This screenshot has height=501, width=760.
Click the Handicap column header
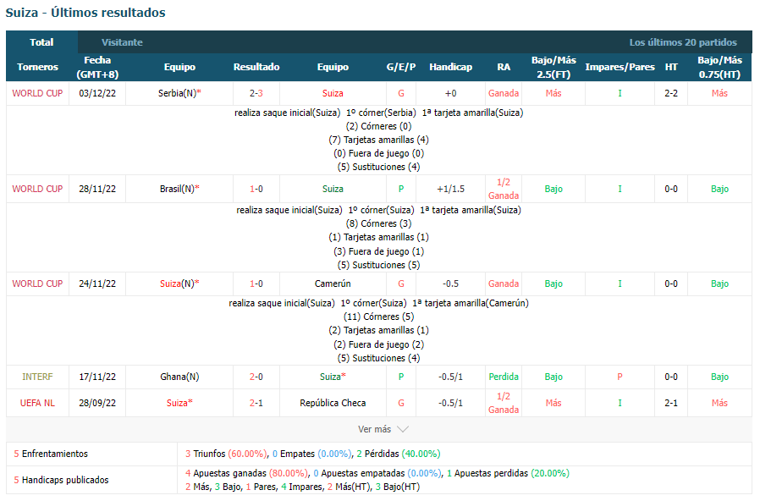tap(451, 67)
